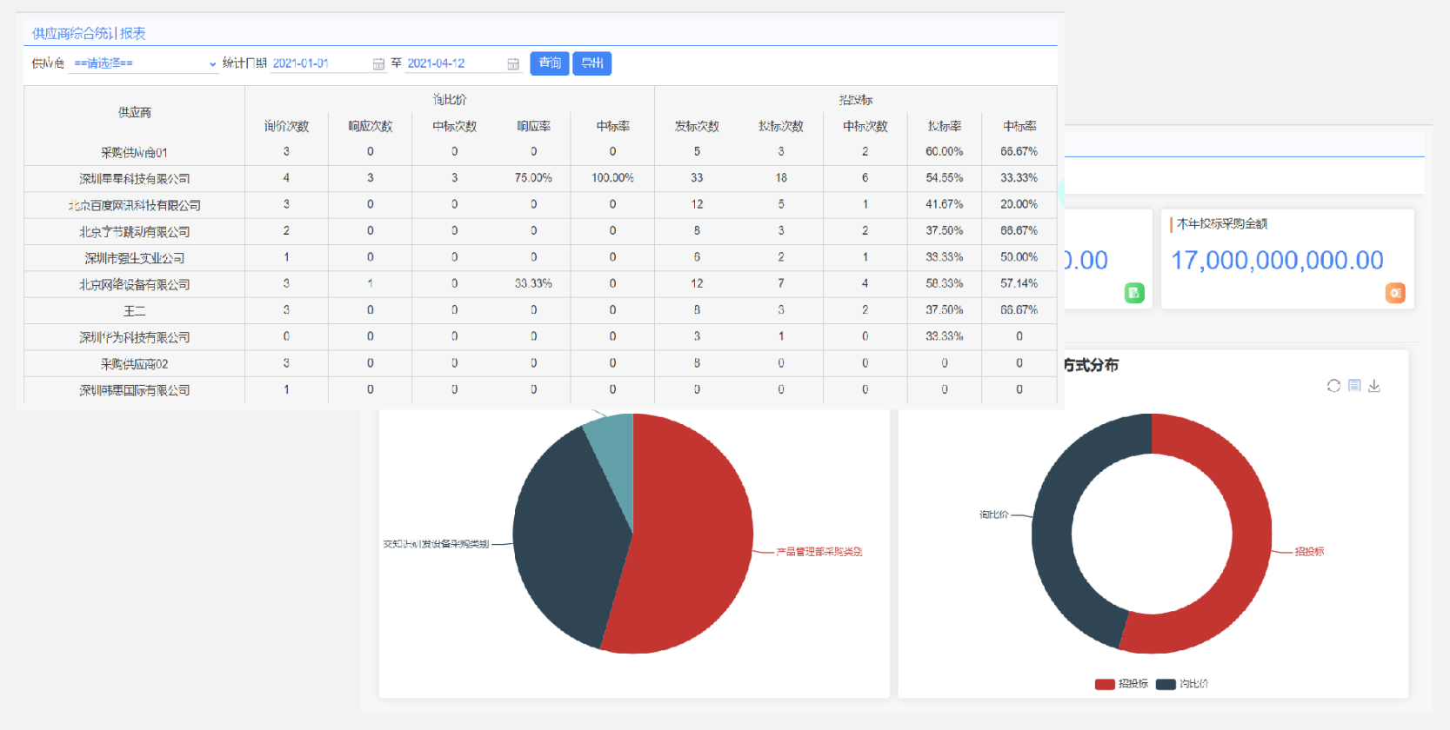Click the 询价次数 column header

(286, 126)
